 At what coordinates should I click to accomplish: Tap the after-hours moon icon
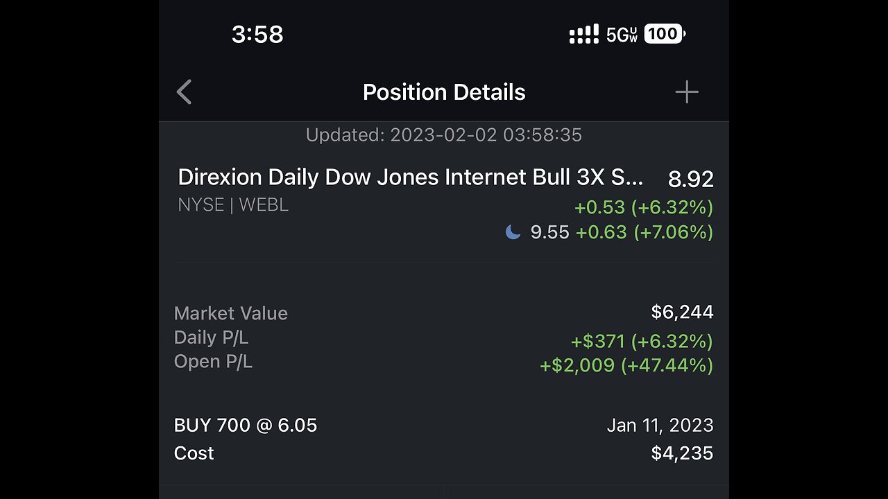pos(513,232)
